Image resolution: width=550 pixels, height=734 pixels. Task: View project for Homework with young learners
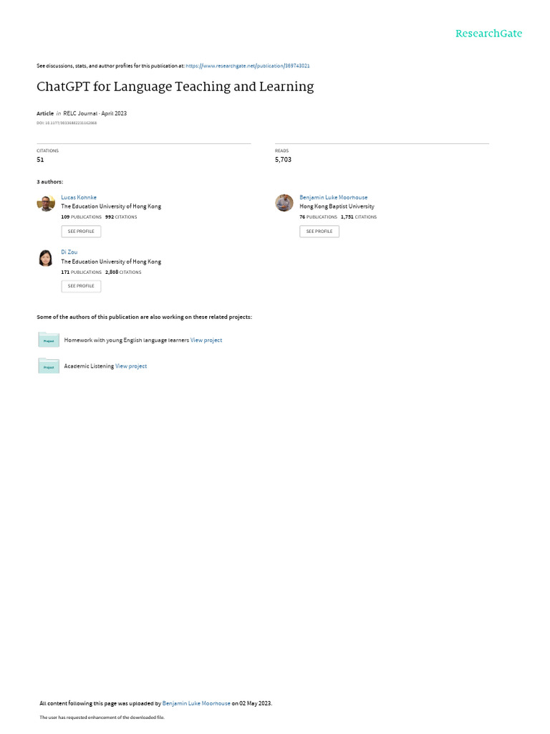click(206, 340)
